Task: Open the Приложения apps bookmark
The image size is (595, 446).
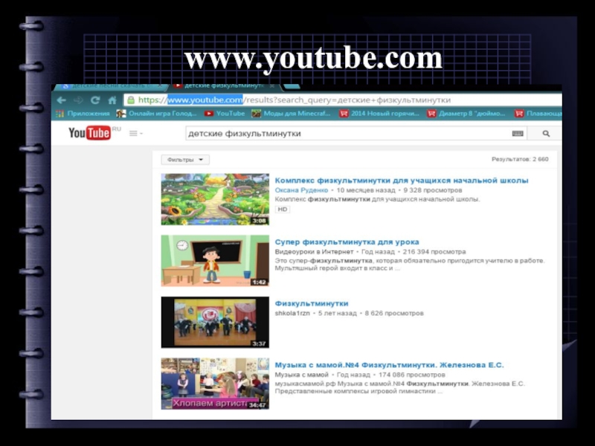Action: click(x=83, y=114)
